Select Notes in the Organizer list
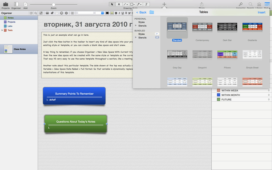This screenshot has width=272, height=170. 11,18
